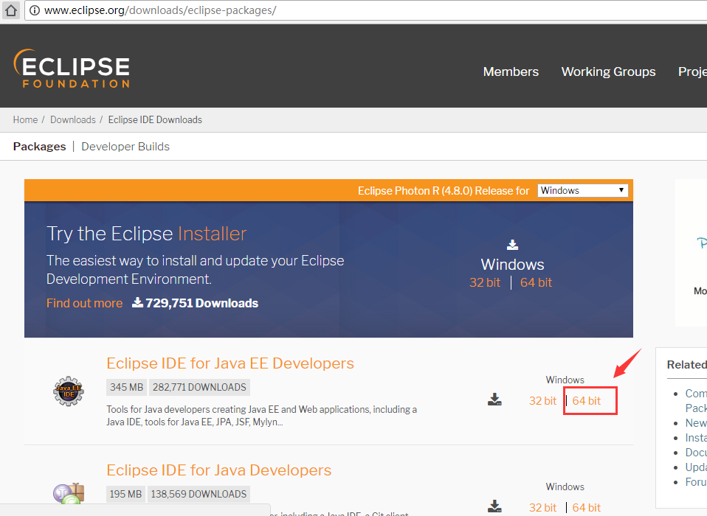Click the 345 MB size label
This screenshot has width=707, height=516.
point(126,387)
